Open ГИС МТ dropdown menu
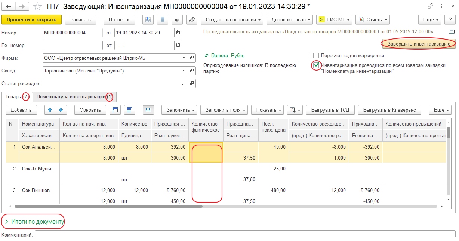459x241 pixels. 334,19
